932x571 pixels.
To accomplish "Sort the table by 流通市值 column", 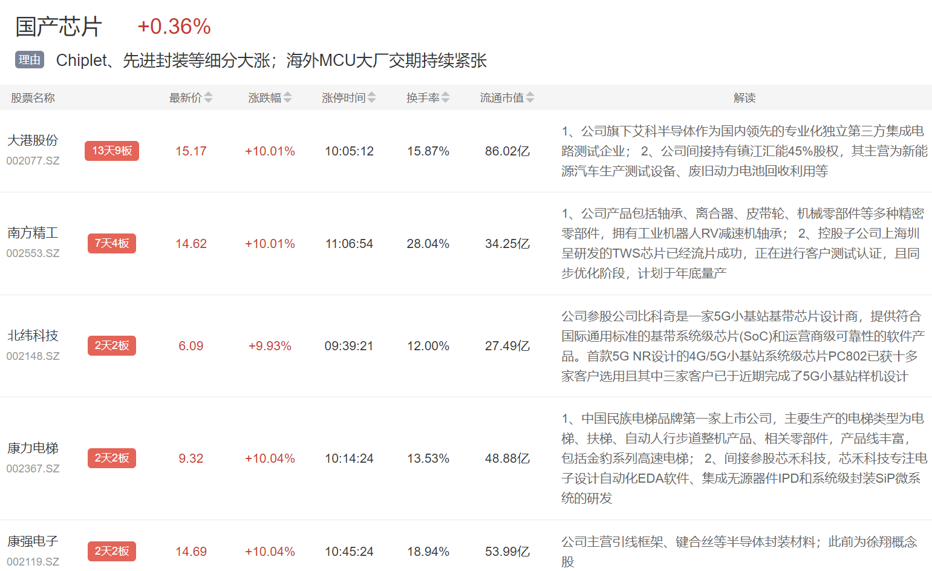I will click(x=507, y=97).
